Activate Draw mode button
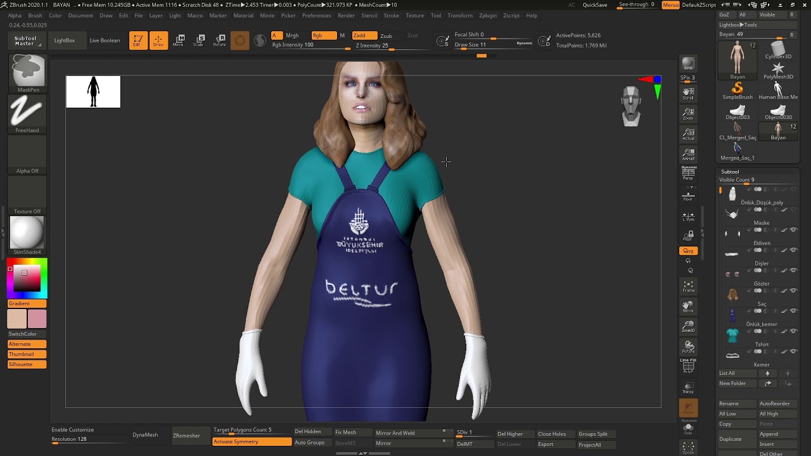The height and width of the screenshot is (456, 811). point(158,41)
